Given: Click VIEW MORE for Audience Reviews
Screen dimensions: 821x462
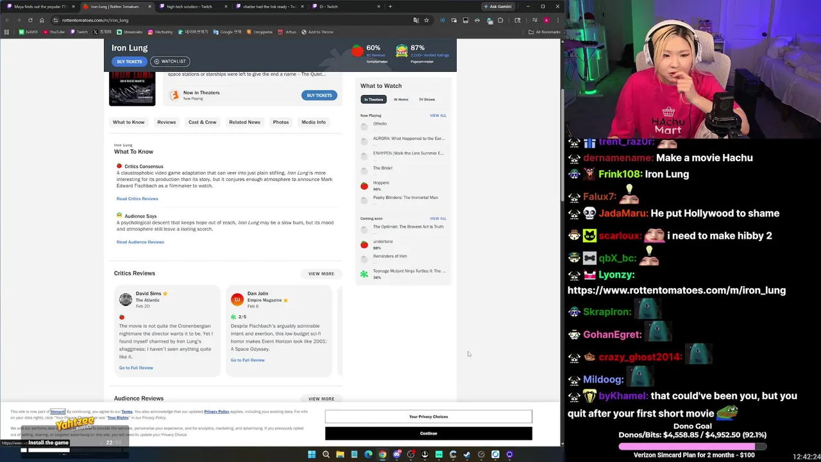Looking at the screenshot, I should (x=321, y=399).
